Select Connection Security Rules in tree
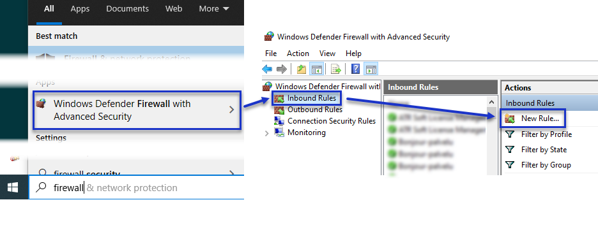 pyautogui.click(x=332, y=121)
